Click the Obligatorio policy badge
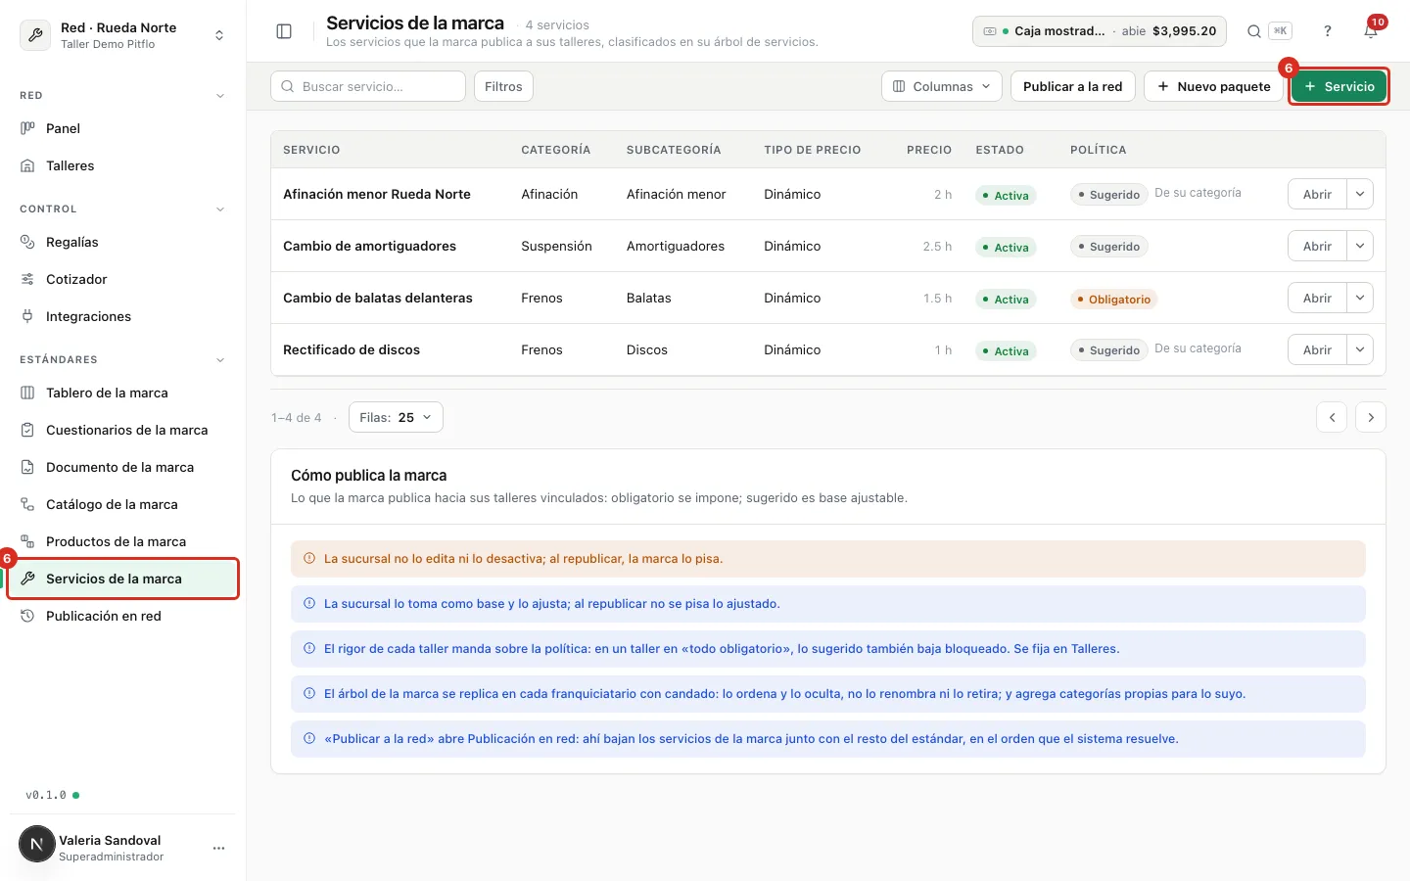The height and width of the screenshot is (881, 1410). click(x=1113, y=300)
